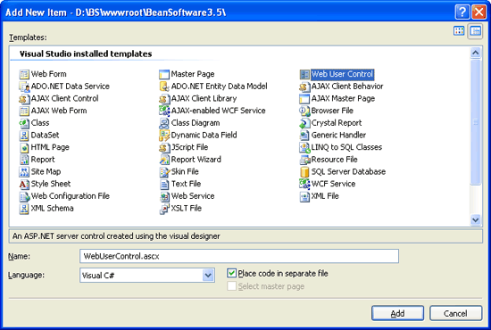Pick the WCF Service icon

[304, 185]
